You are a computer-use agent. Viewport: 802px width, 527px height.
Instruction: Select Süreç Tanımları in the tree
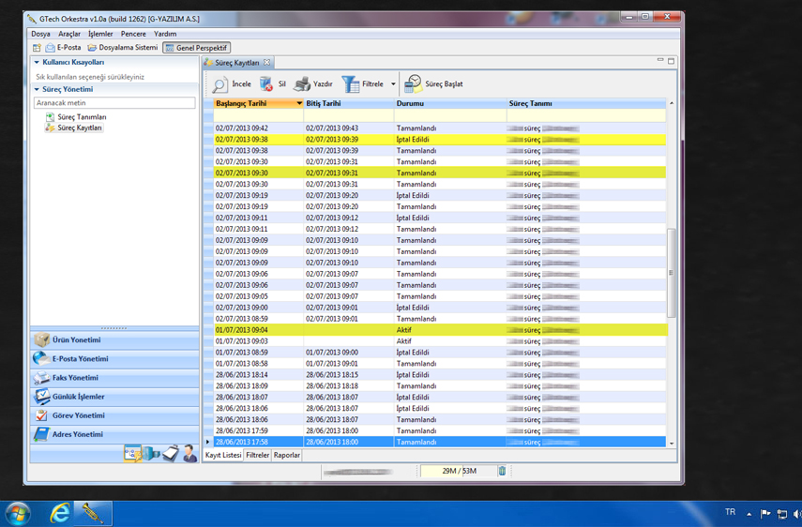tap(76, 117)
